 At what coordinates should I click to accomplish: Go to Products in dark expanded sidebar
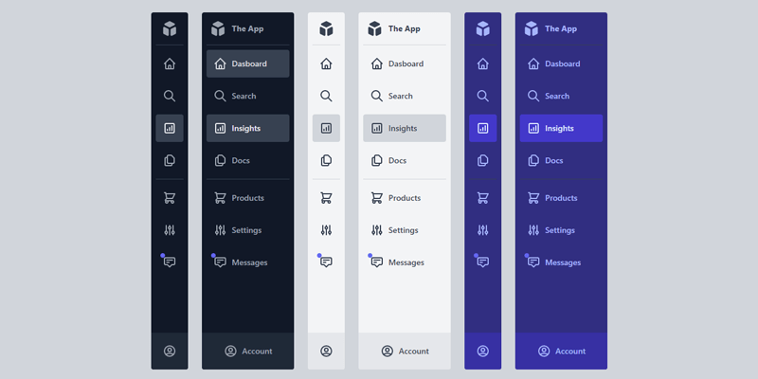(x=247, y=198)
